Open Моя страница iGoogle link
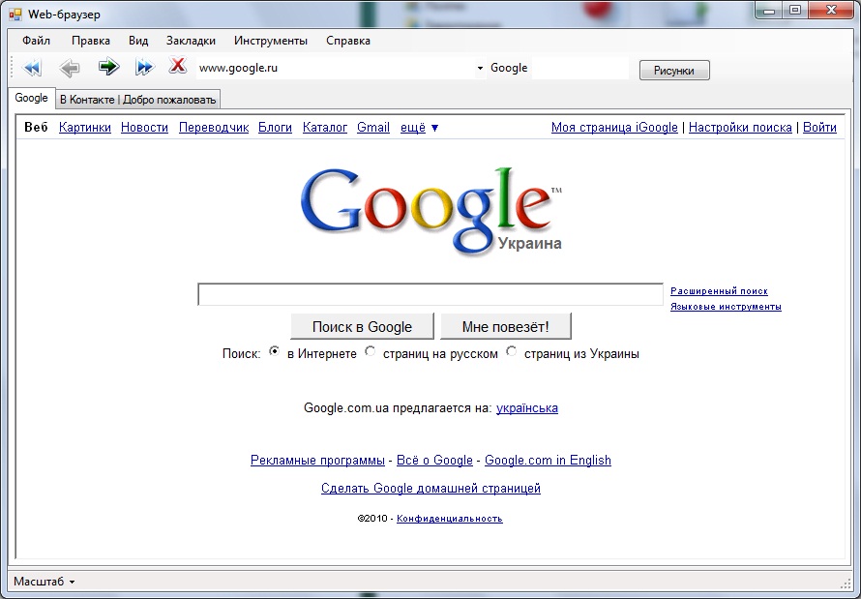The image size is (861, 599). coord(614,128)
